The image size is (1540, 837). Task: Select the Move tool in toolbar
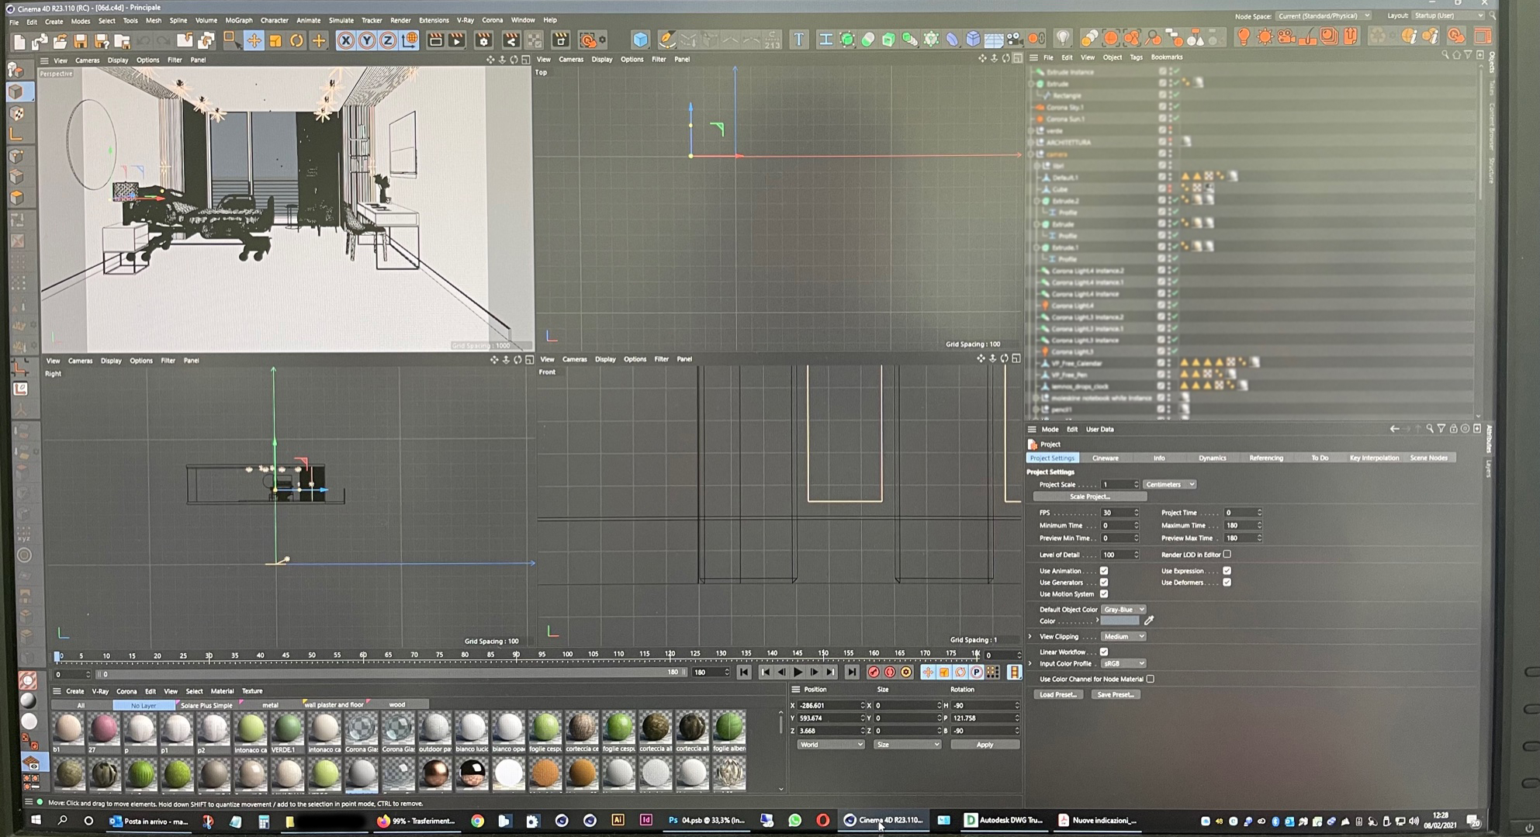pos(254,40)
